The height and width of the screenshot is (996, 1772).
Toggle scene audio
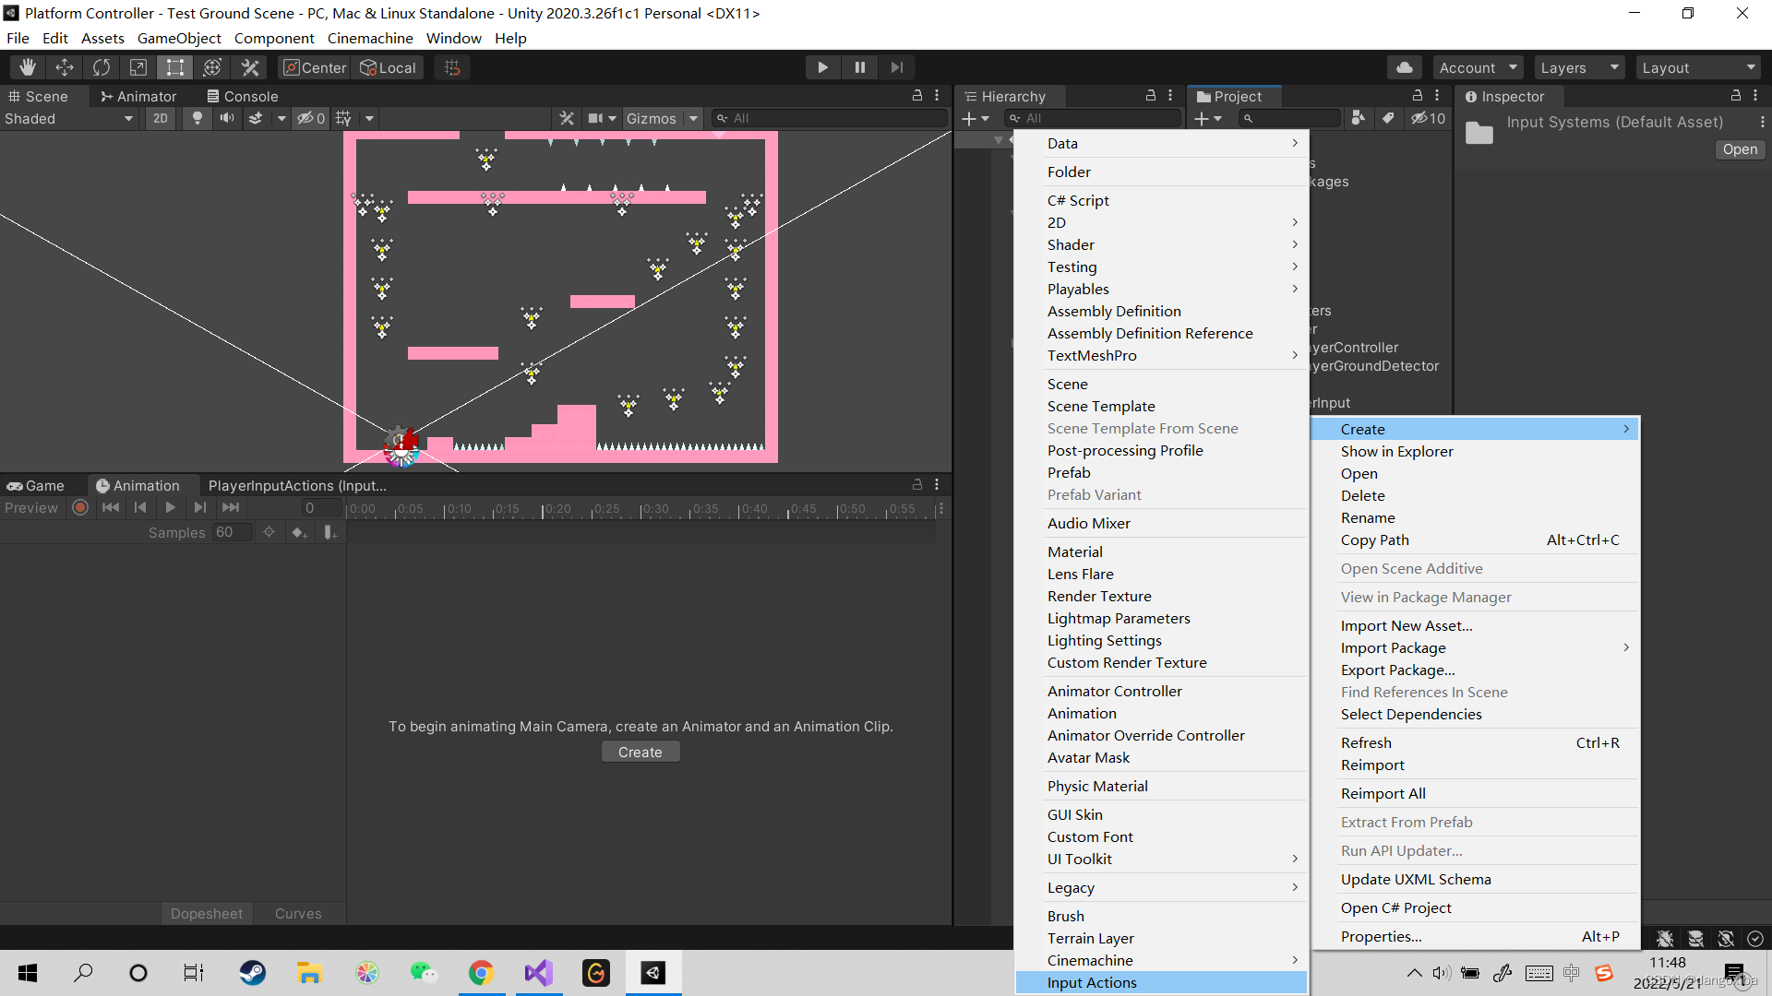[x=226, y=118]
